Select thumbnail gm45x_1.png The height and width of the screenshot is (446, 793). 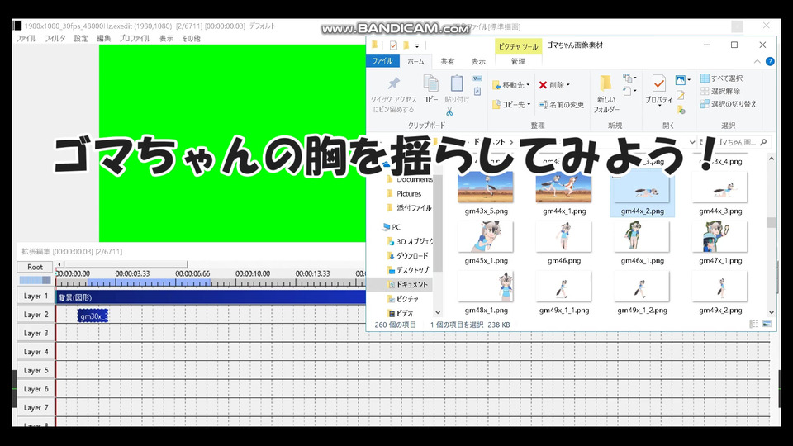pyautogui.click(x=486, y=243)
